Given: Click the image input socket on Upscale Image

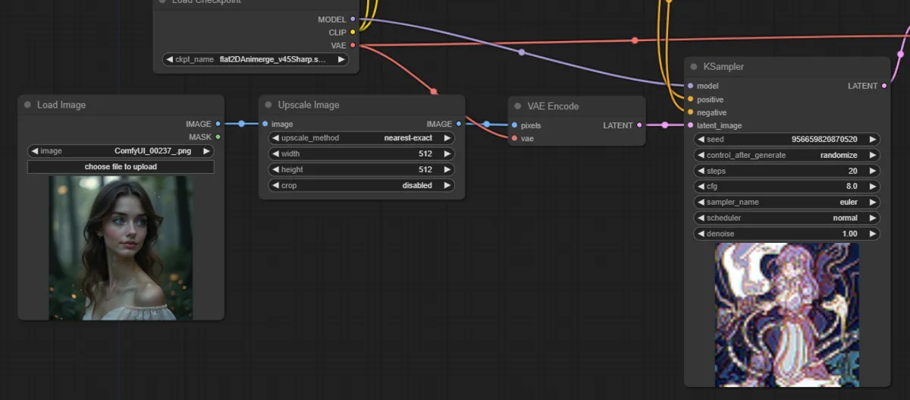Looking at the screenshot, I should point(265,124).
